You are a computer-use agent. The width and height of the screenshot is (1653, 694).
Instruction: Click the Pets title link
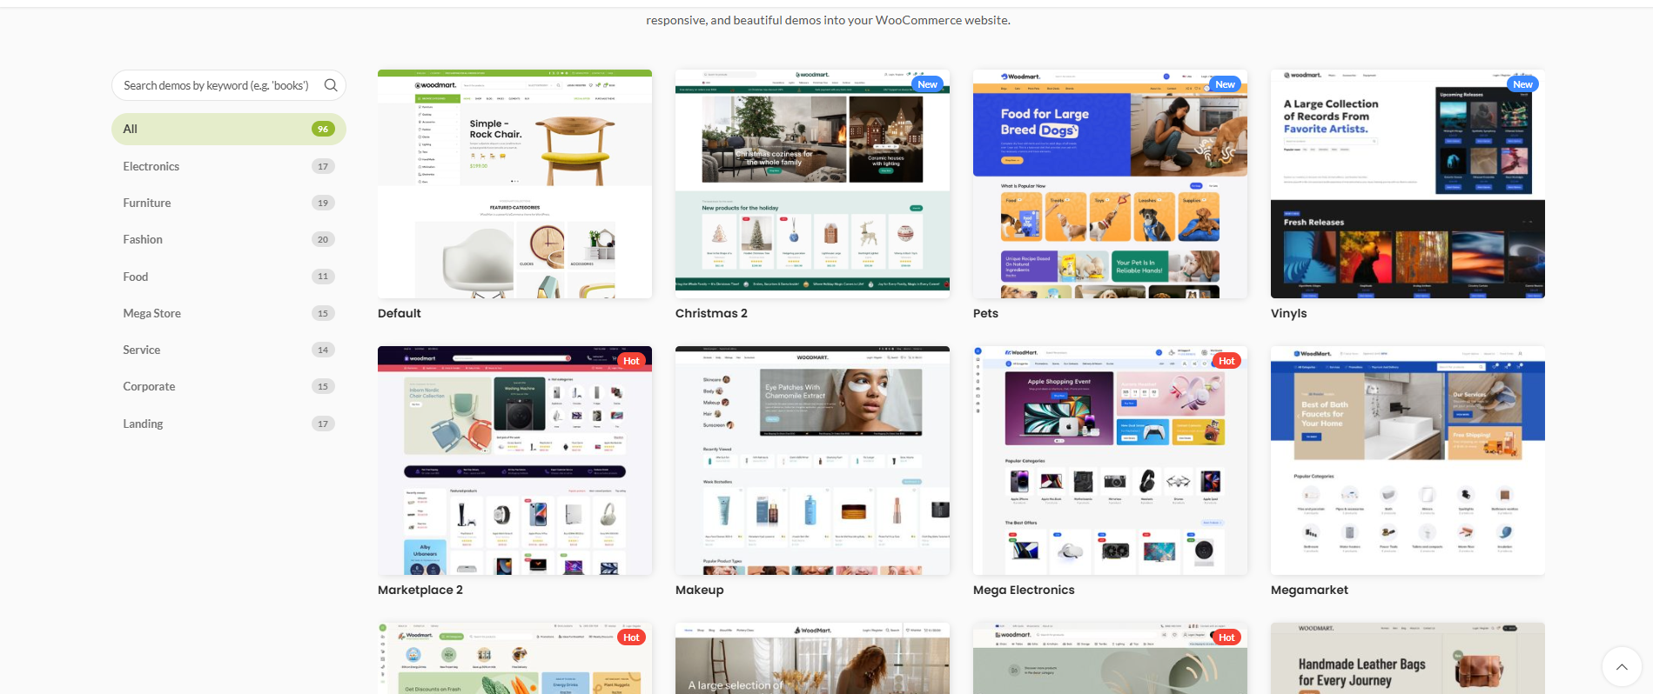(x=985, y=313)
